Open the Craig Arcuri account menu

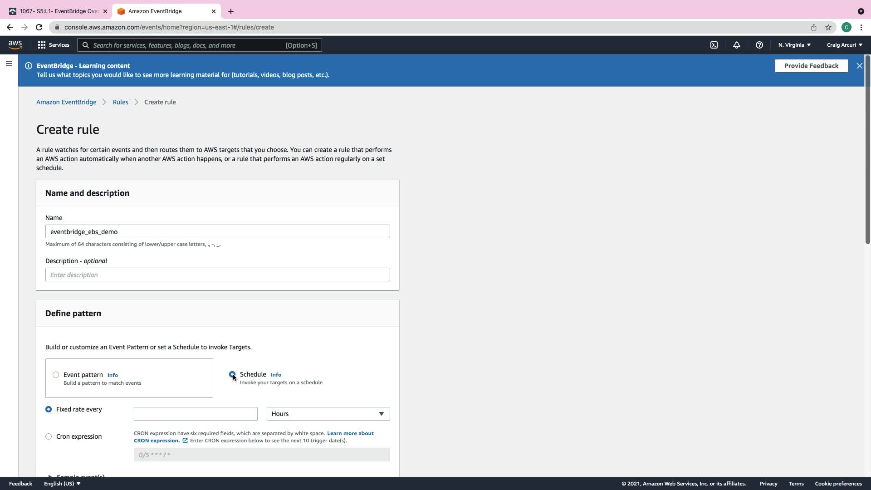coord(844,45)
